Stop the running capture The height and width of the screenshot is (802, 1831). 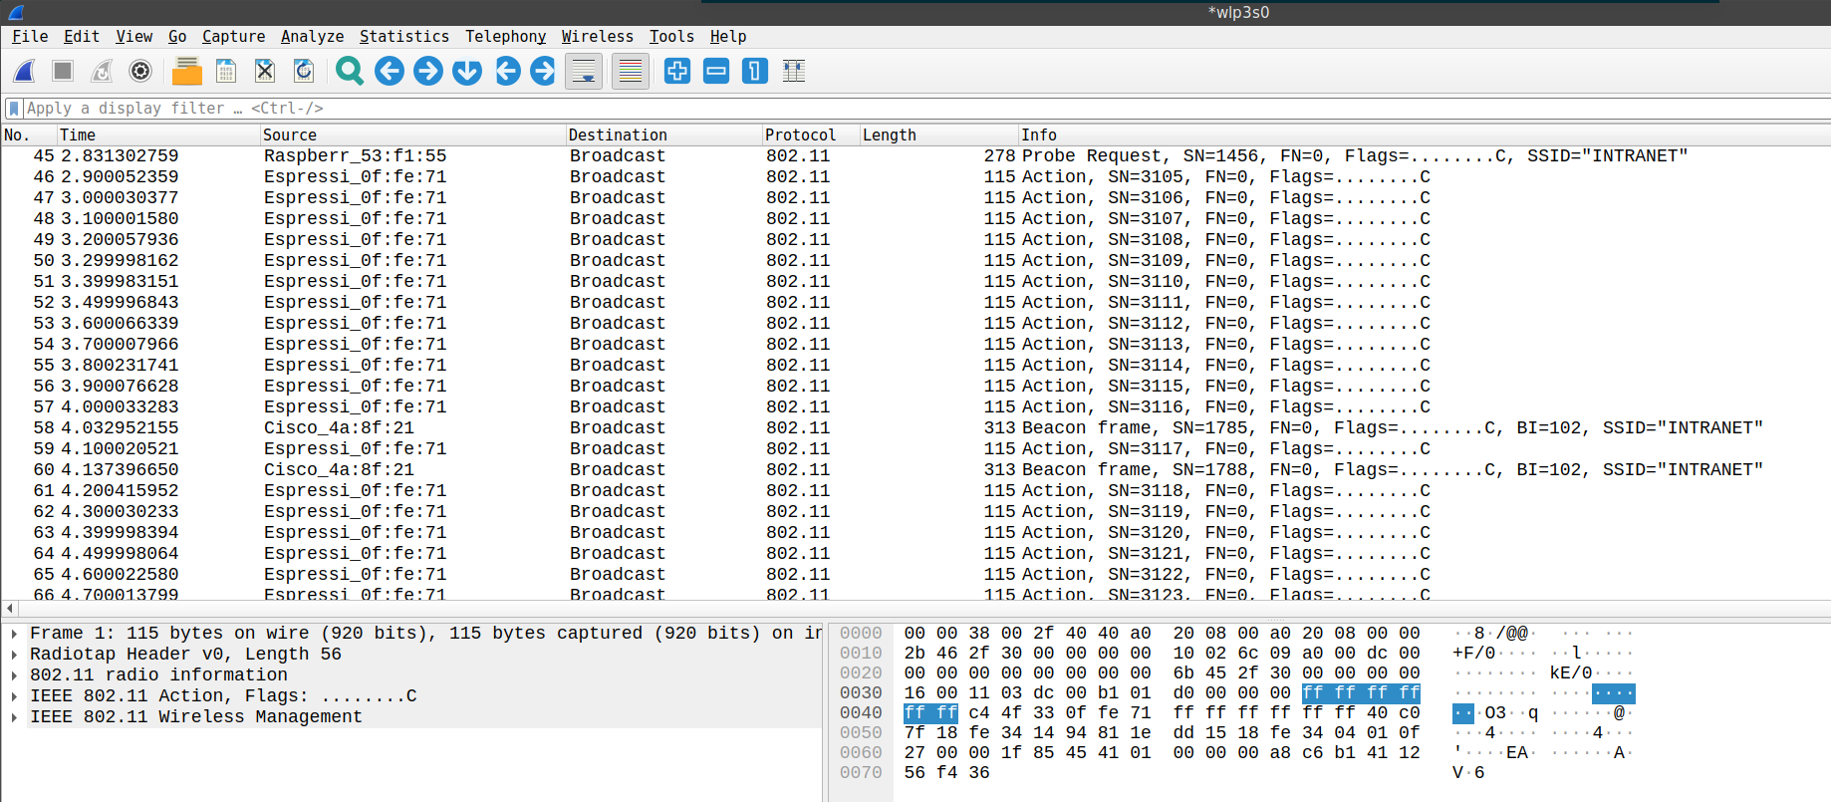pos(63,71)
